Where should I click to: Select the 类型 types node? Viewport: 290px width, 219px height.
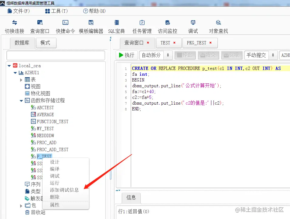tap(32, 191)
